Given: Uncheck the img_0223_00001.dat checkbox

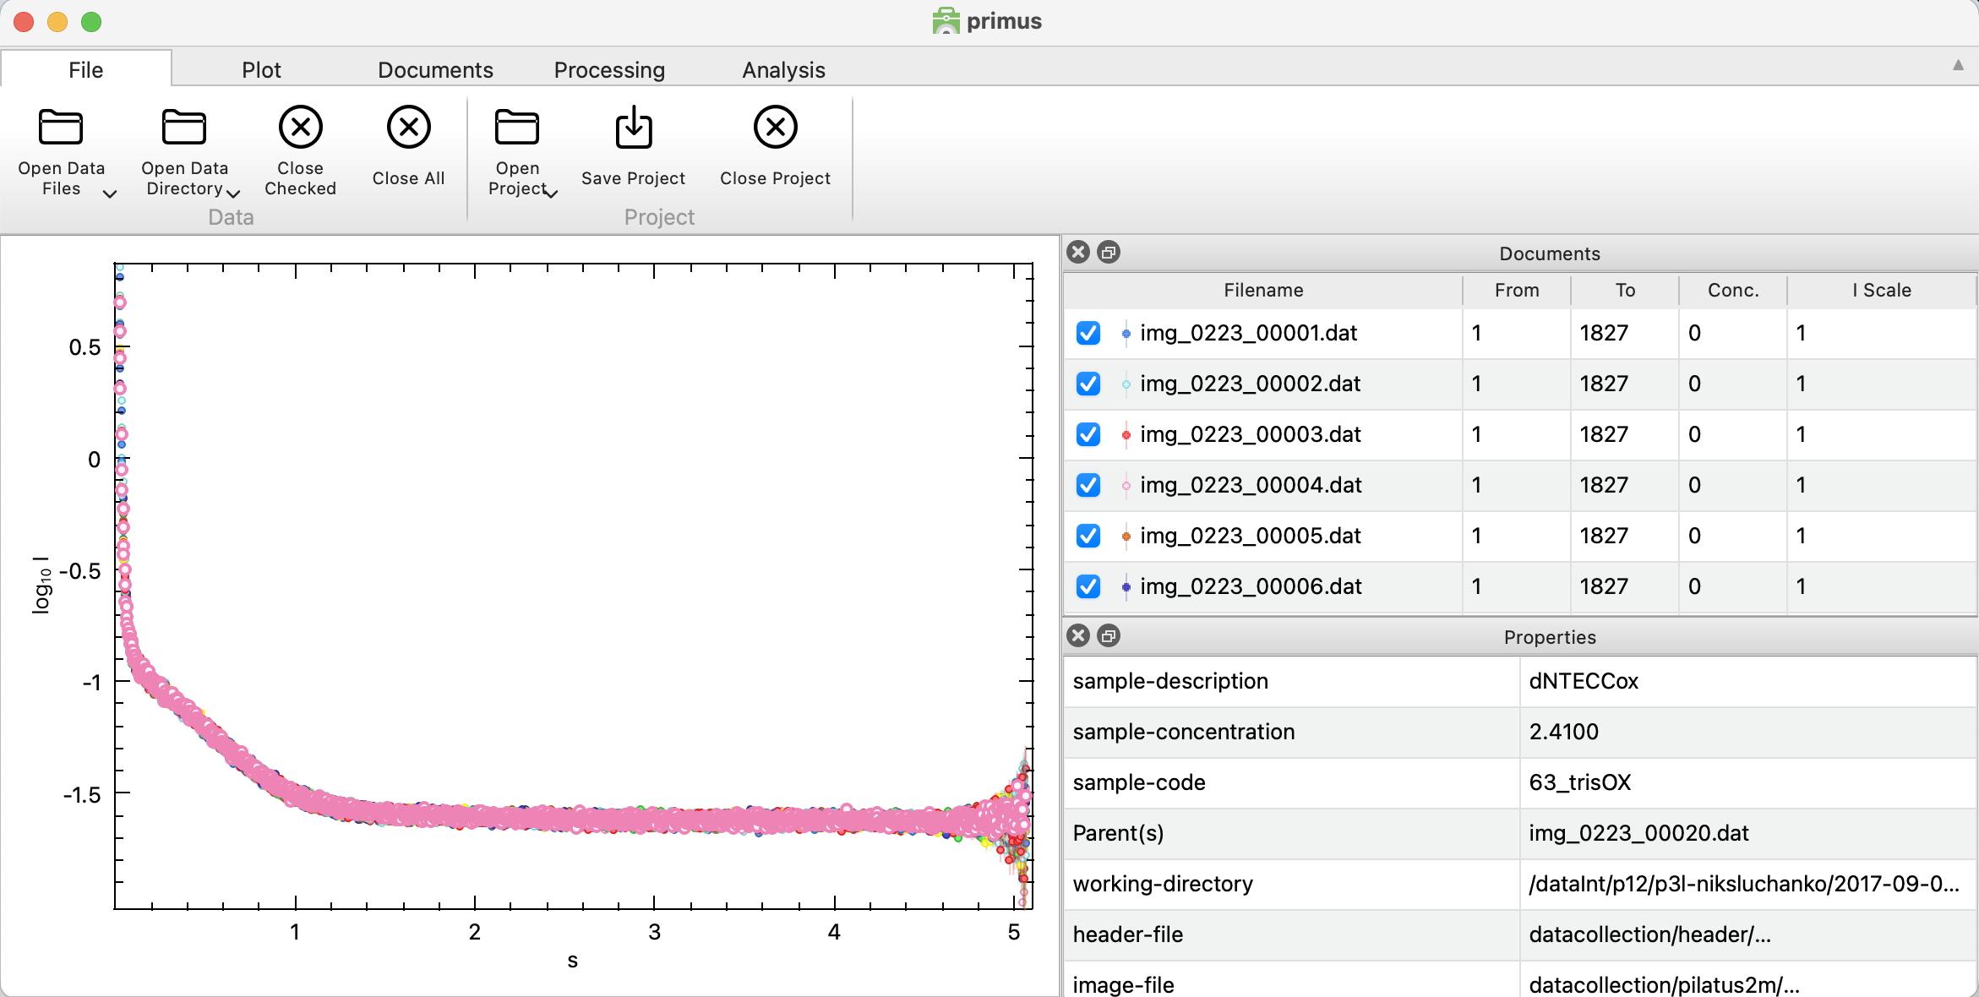Looking at the screenshot, I should coord(1088,333).
